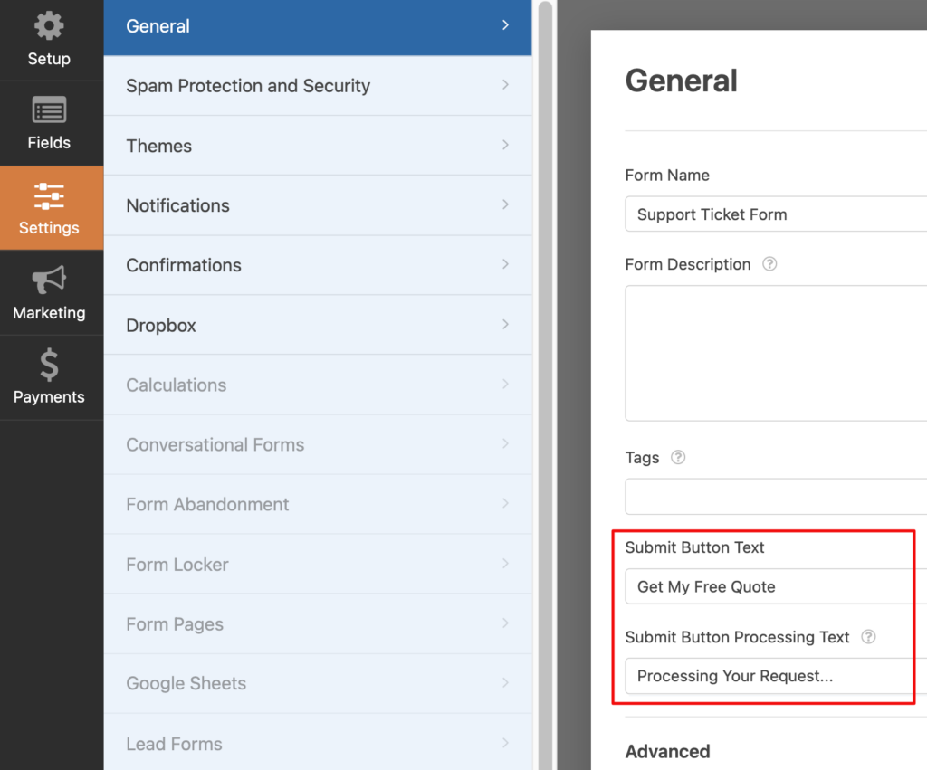Click the Form Name input field
This screenshot has width=927, height=770.
pos(776,214)
